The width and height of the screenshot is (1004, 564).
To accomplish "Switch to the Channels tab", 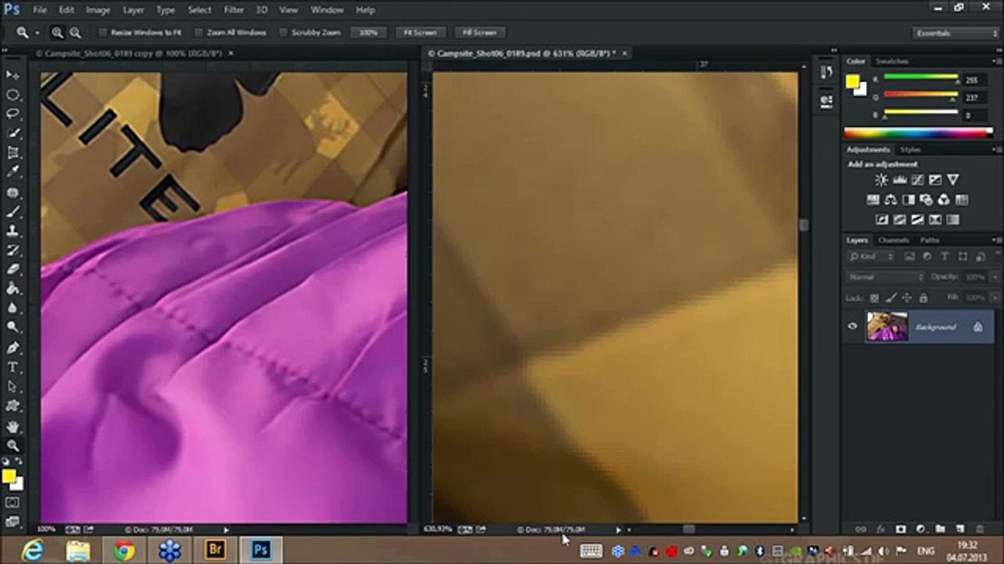I will point(893,240).
